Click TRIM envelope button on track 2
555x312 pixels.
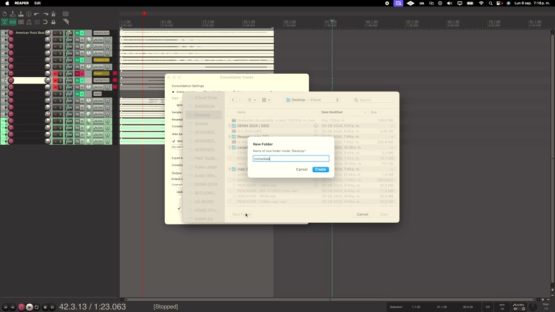[98, 40]
